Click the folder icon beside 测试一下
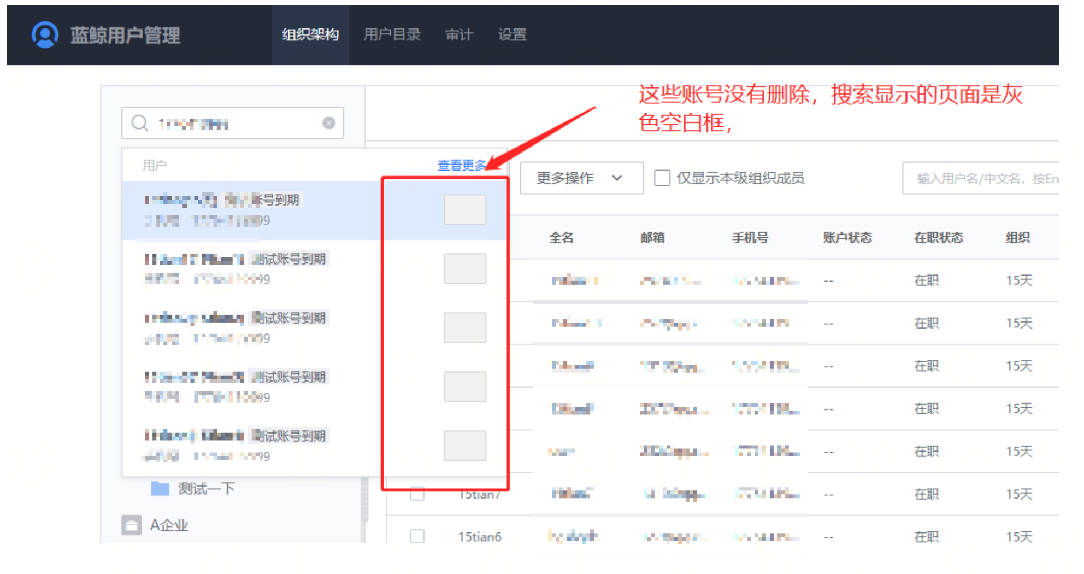The height and width of the screenshot is (574, 1084). coord(160,488)
